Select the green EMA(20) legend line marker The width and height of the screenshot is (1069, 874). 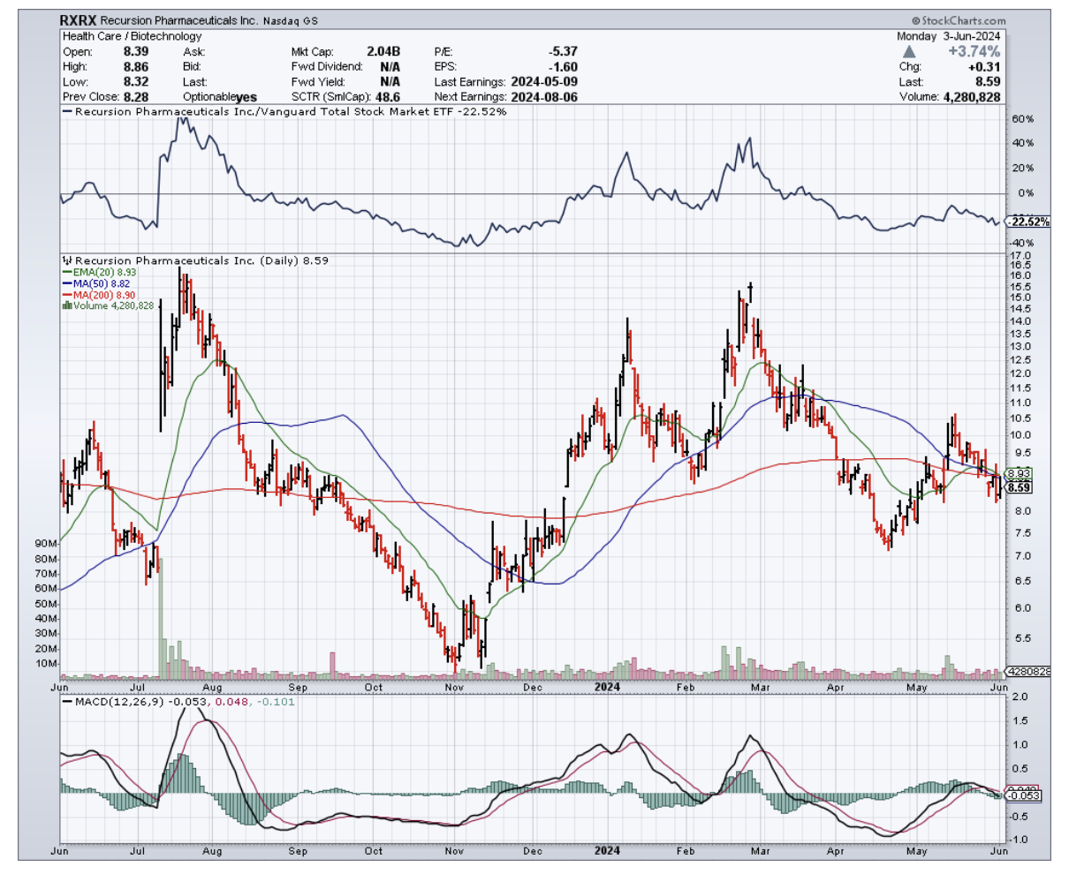66,273
